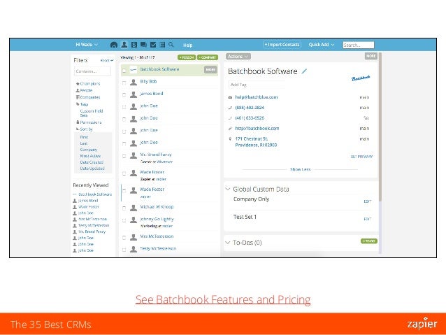Open the Help menu
The width and height of the screenshot is (446, 335).
click(x=188, y=45)
